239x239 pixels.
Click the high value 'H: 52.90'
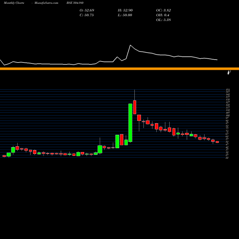[125, 10]
